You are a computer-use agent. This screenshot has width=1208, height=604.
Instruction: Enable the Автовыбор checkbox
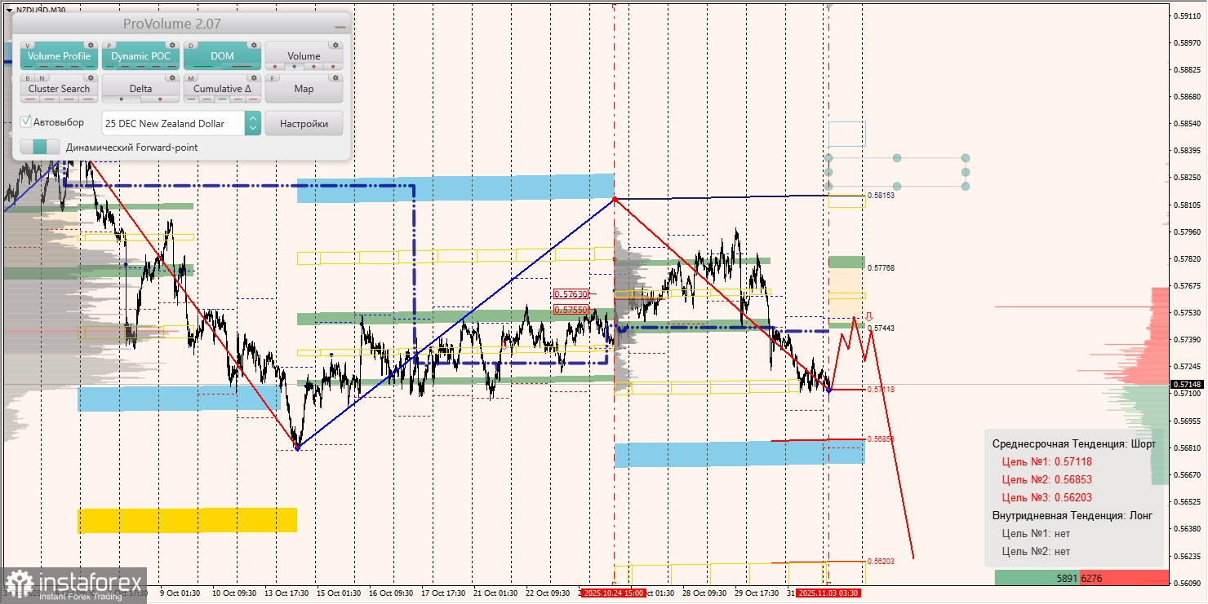tap(25, 120)
